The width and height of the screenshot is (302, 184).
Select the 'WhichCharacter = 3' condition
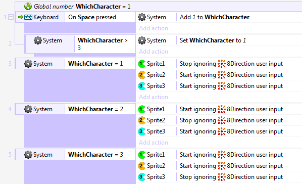[x=95, y=155]
